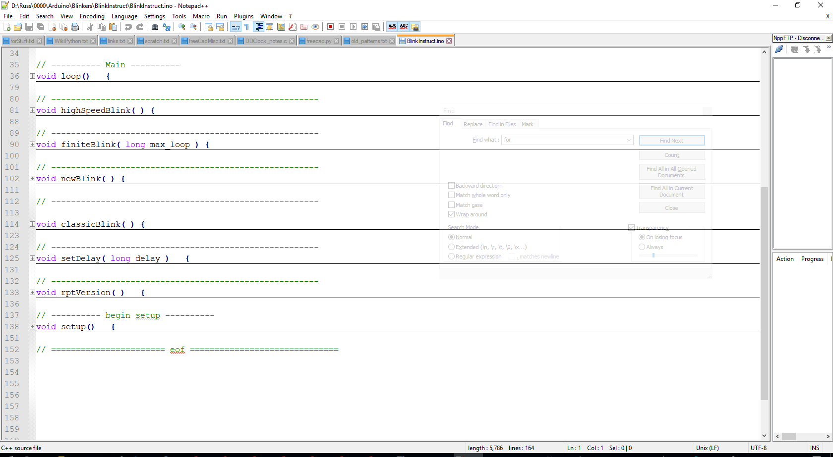Expand the folded setup() function
Viewport: 833px width, 457px height.
point(32,327)
